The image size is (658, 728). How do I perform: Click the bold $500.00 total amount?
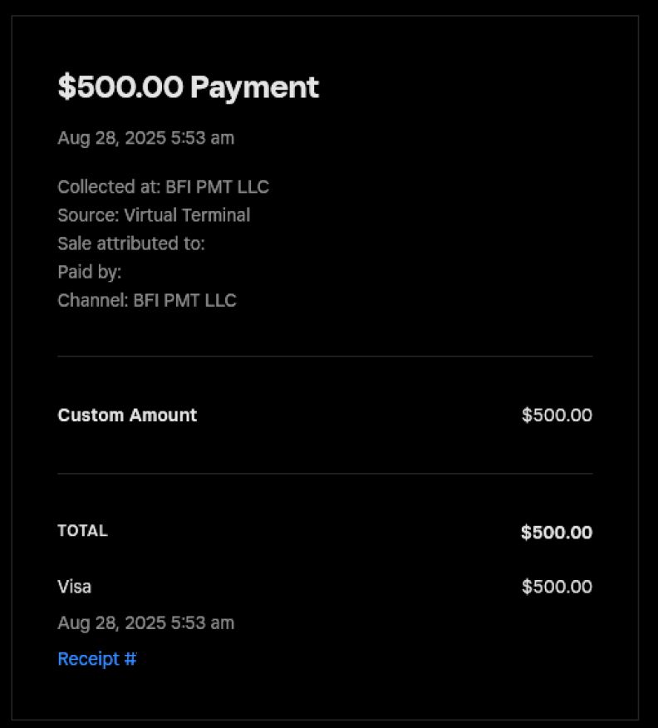557,533
